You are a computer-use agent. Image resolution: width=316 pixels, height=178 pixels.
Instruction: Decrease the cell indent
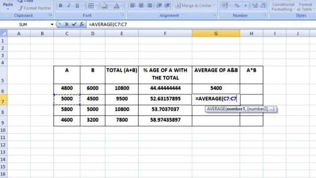coord(159,5)
